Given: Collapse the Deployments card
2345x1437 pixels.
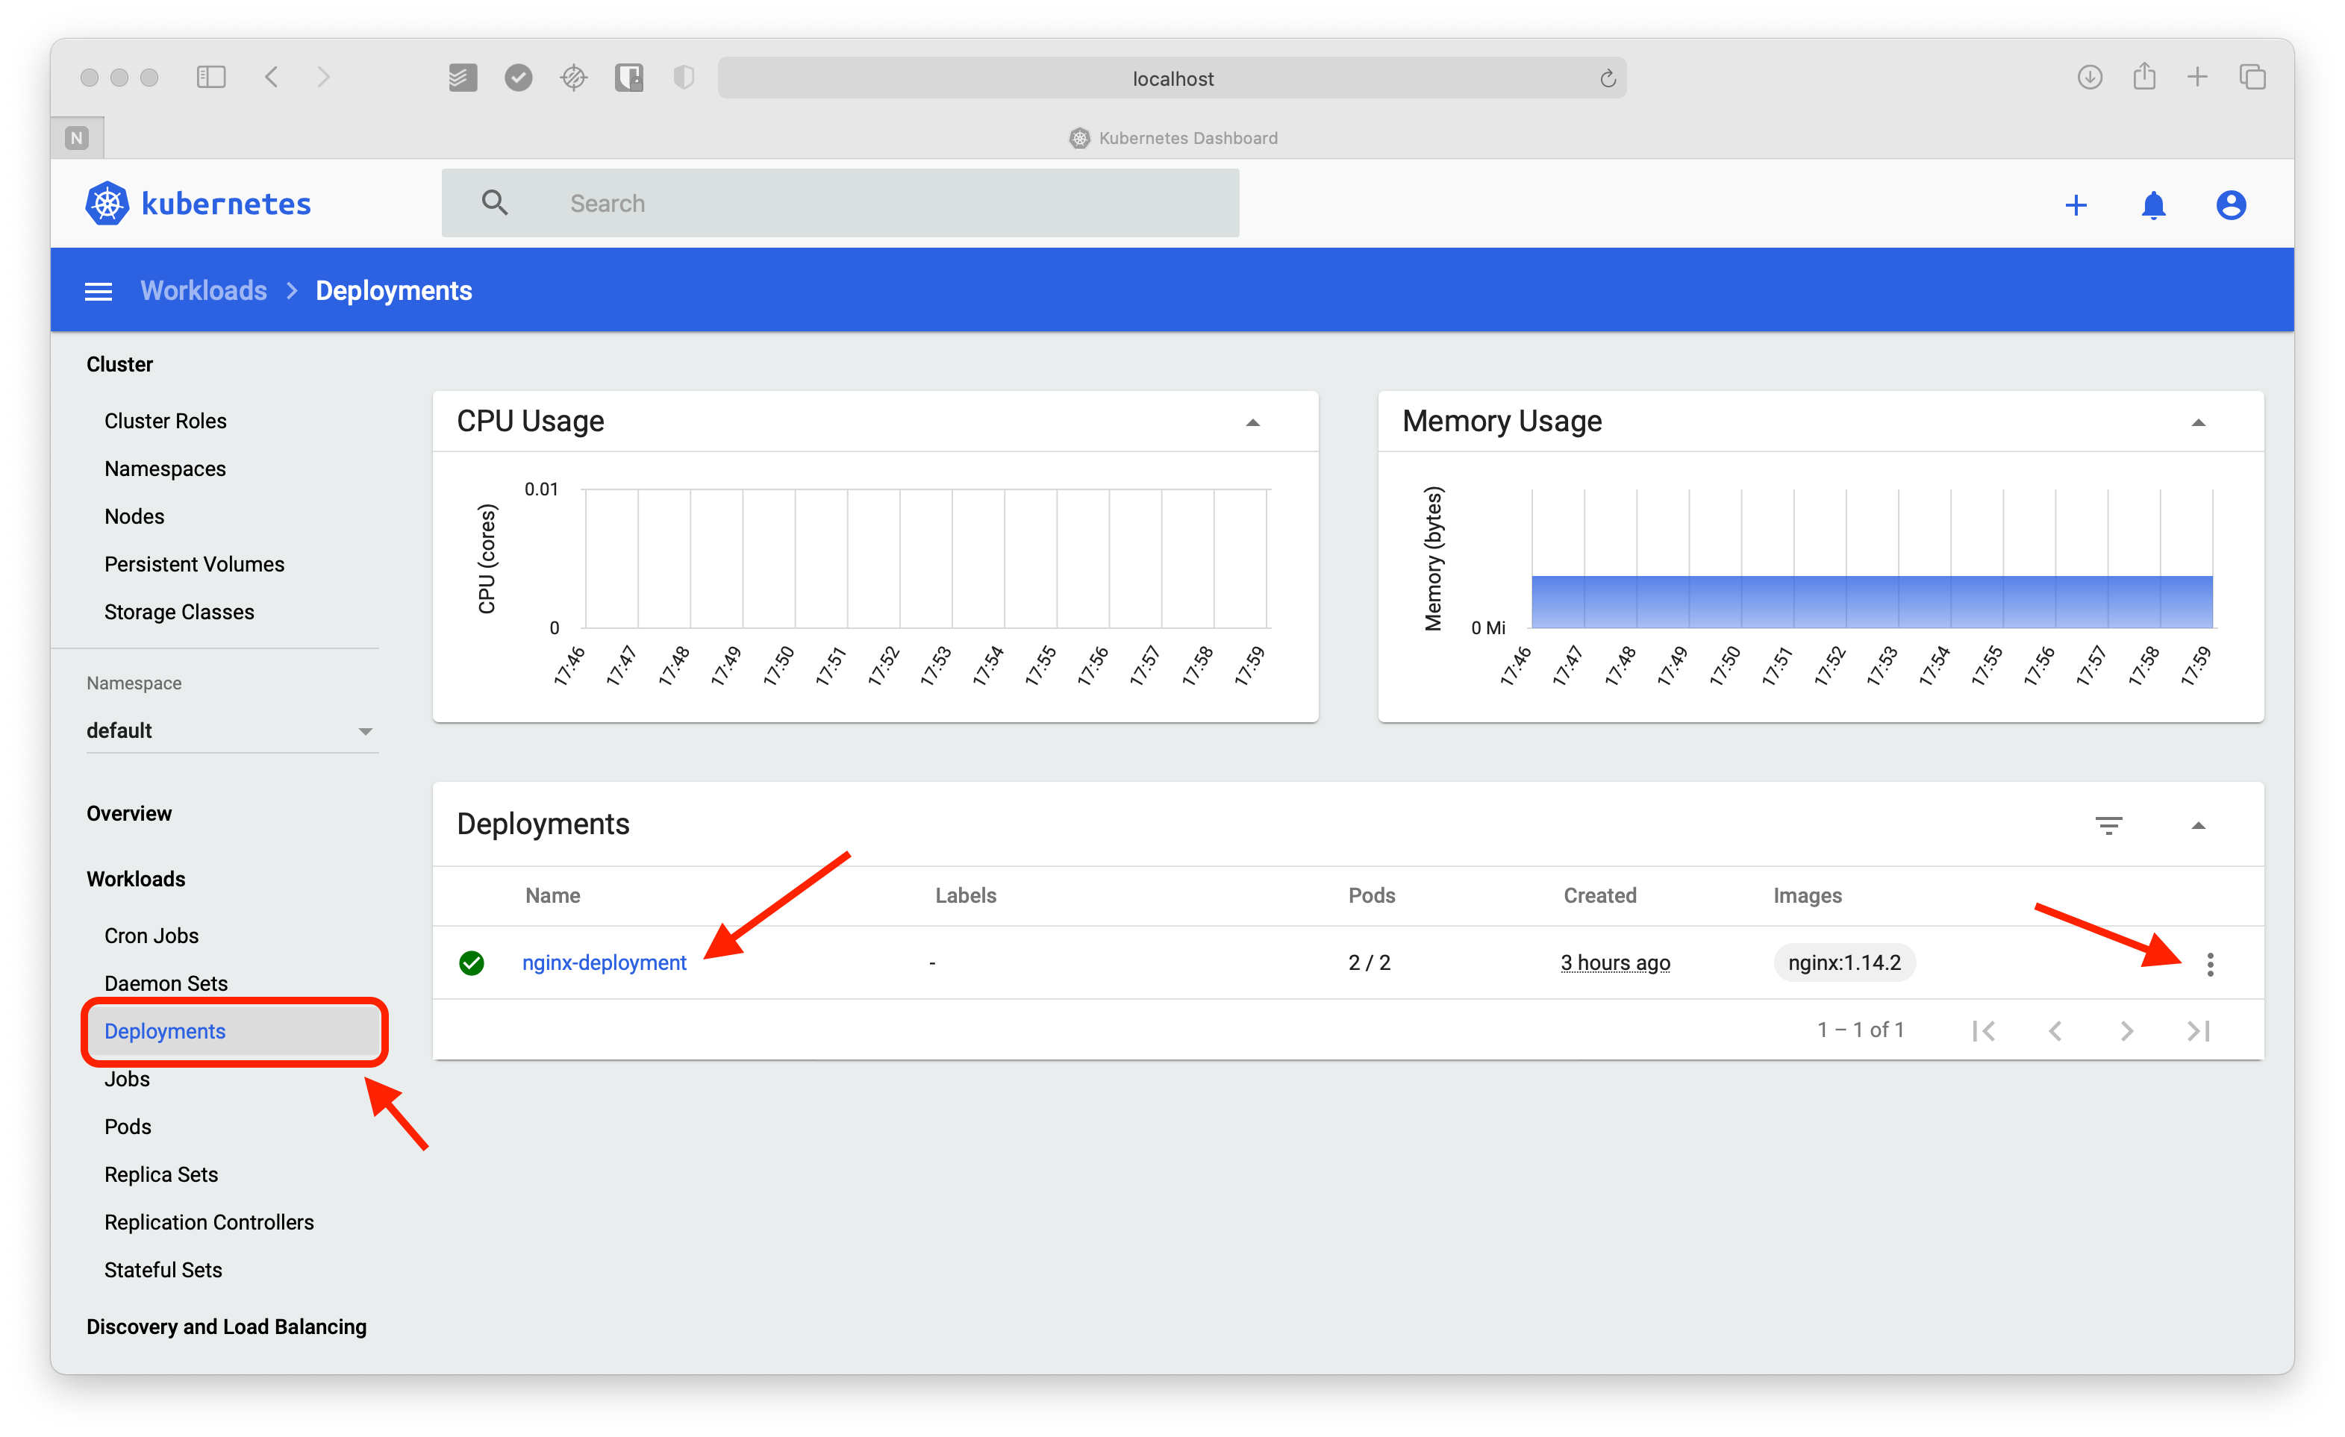Looking at the screenshot, I should 2197,825.
